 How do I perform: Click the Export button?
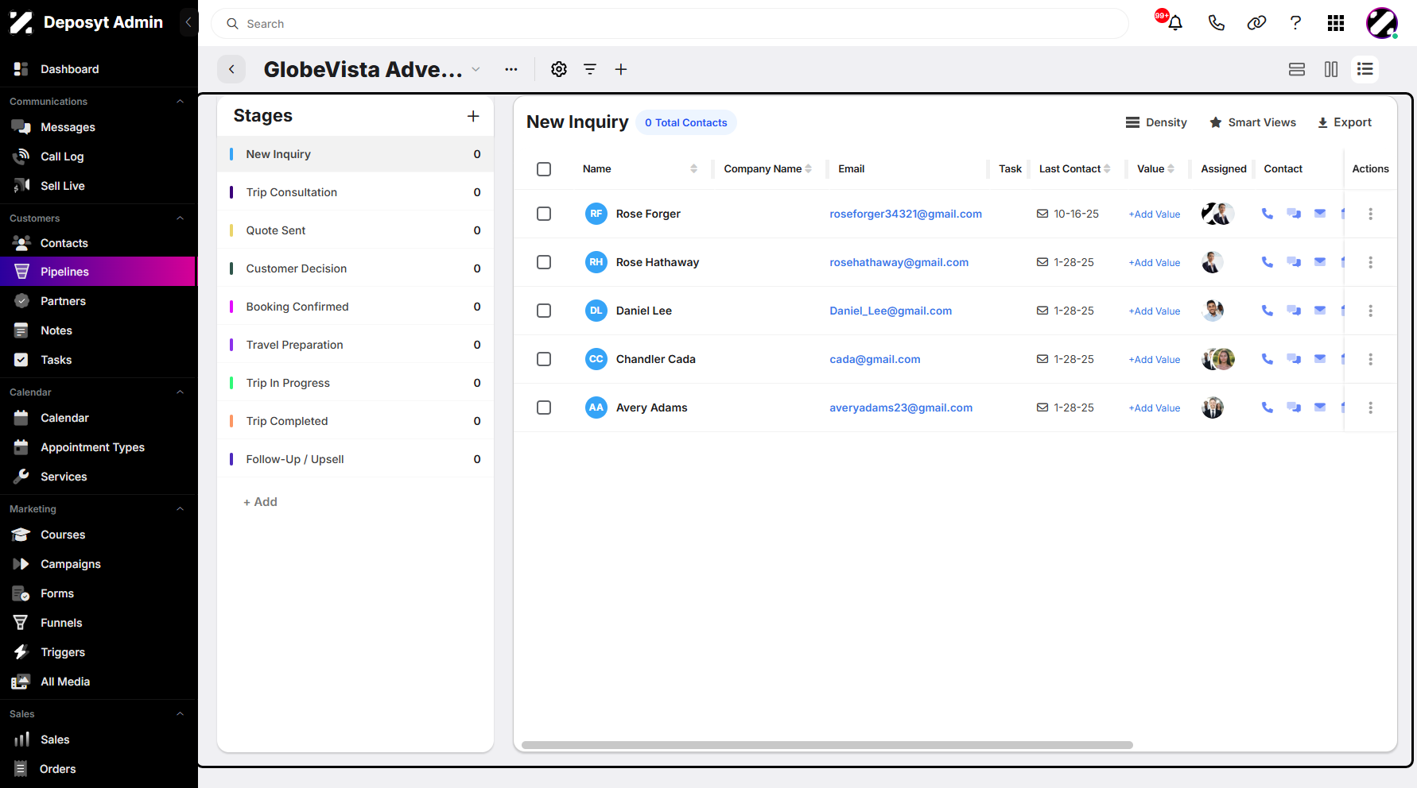pyautogui.click(x=1345, y=122)
